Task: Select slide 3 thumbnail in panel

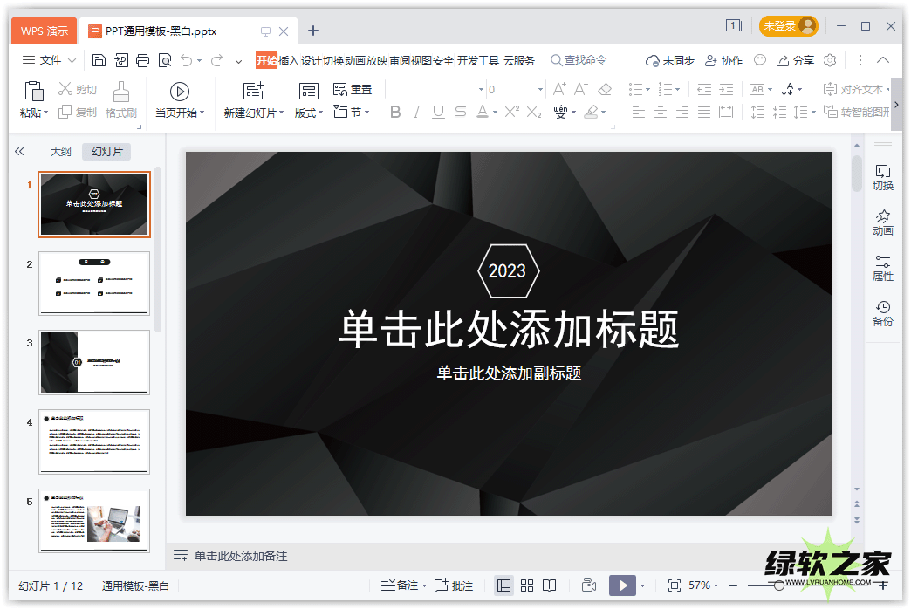Action: click(x=94, y=362)
